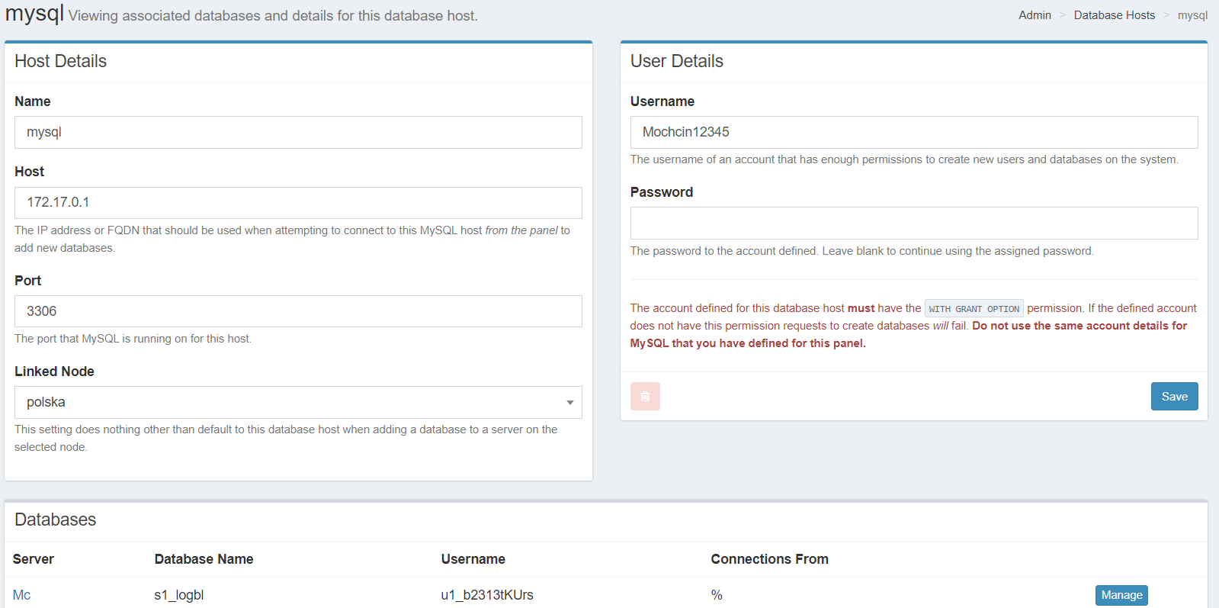Click the u1_b2313tKUrs username cell

487,595
